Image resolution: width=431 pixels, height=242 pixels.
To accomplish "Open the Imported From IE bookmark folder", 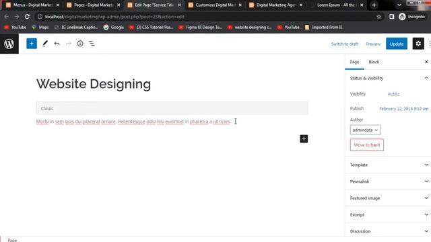I will click(323, 27).
